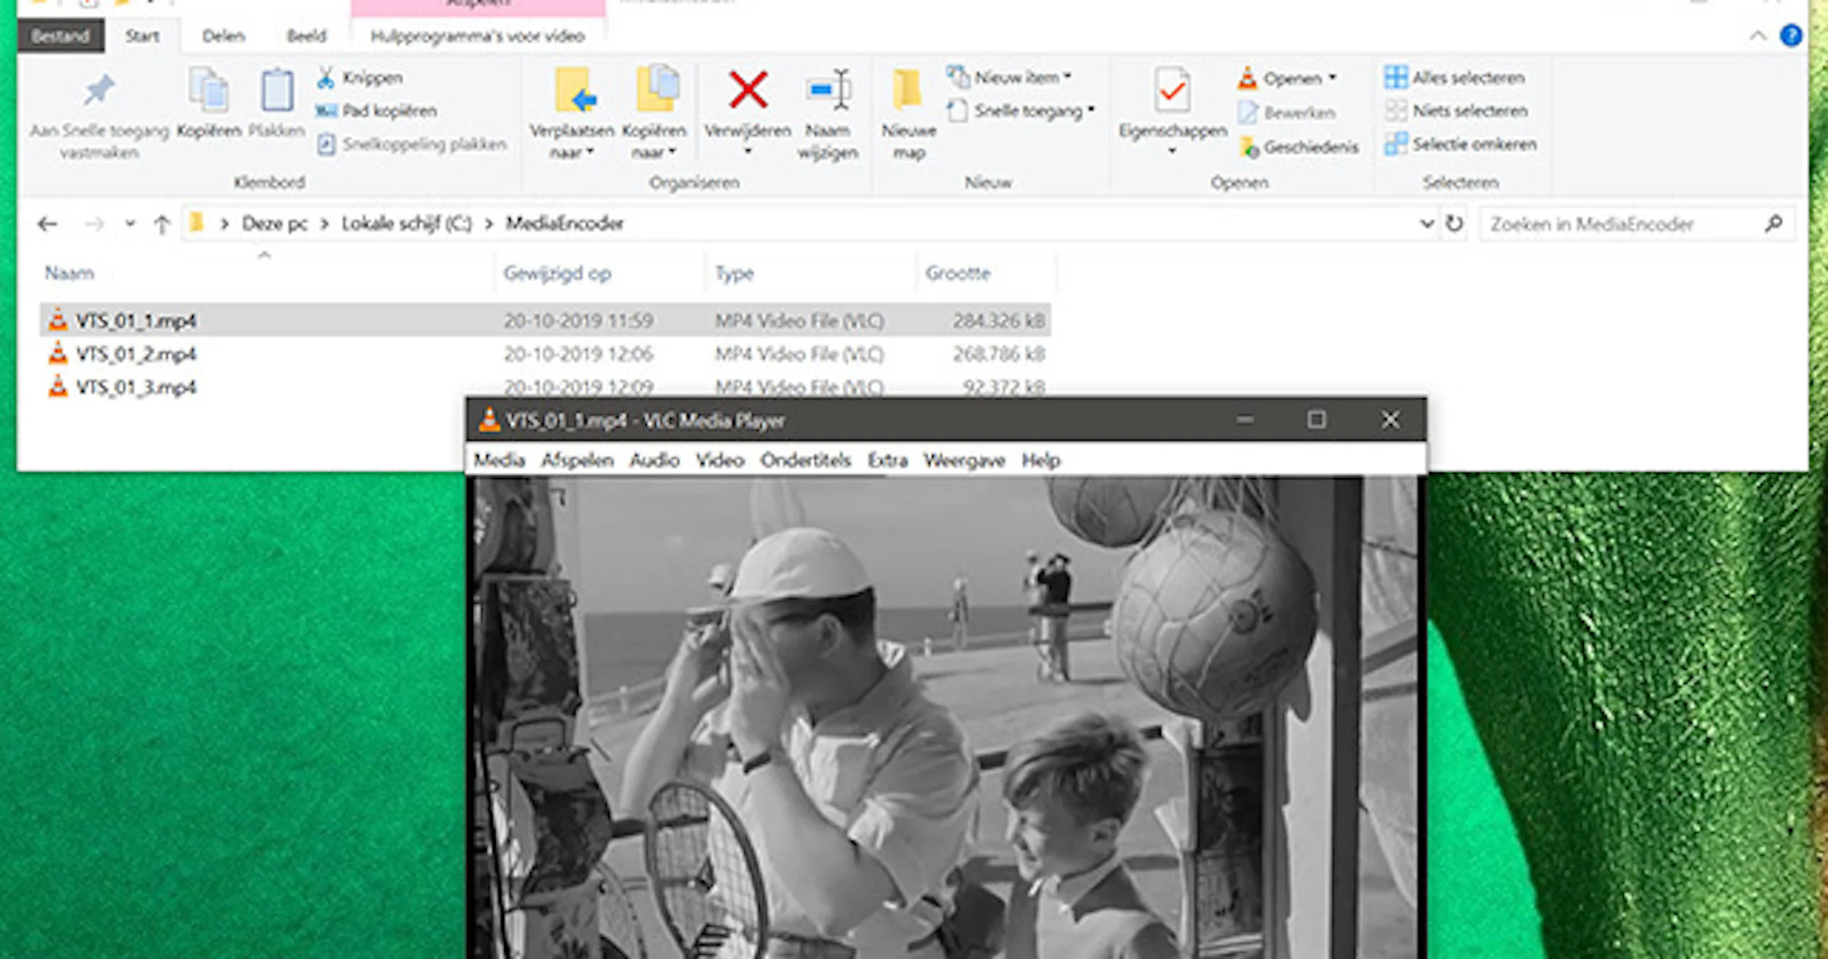1828x959 pixels.
Task: Click the Bewerken button
Action: [1286, 113]
